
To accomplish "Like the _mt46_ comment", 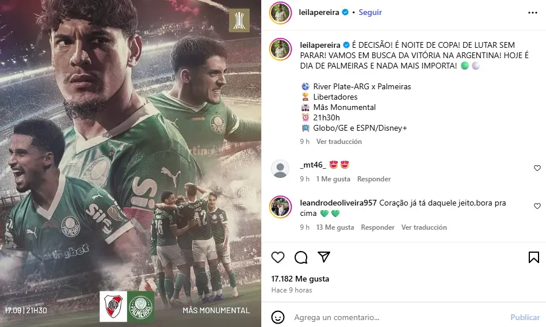I will tap(537, 168).
